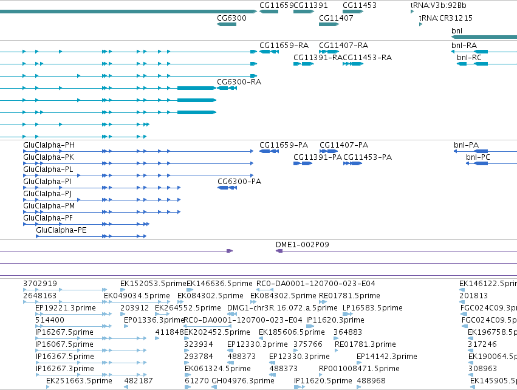
Task: Click EST entry 375766
Action: tap(308, 344)
